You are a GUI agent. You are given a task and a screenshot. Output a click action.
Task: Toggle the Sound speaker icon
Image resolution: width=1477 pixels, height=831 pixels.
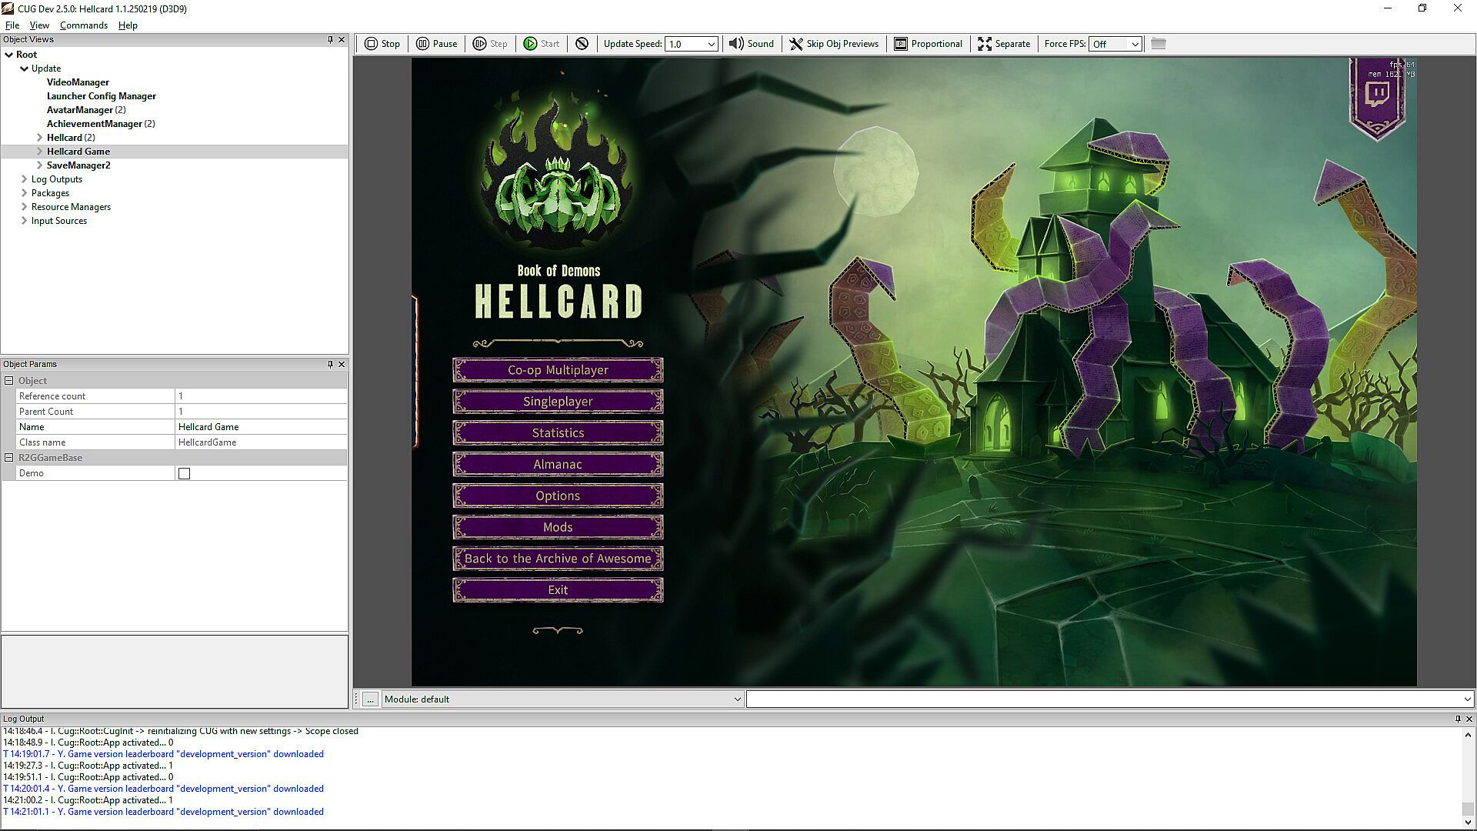[736, 44]
